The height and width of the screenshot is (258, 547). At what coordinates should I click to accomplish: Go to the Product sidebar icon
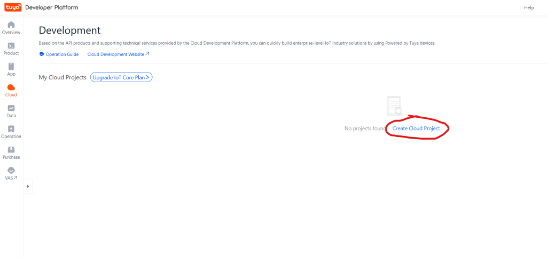click(11, 46)
